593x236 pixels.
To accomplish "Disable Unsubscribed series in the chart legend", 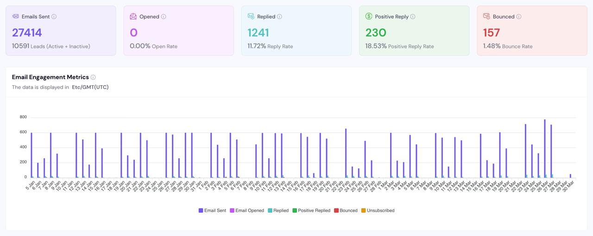I will coord(378,211).
